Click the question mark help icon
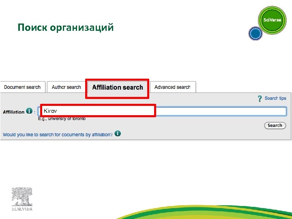The image size is (292, 219). tap(260, 99)
